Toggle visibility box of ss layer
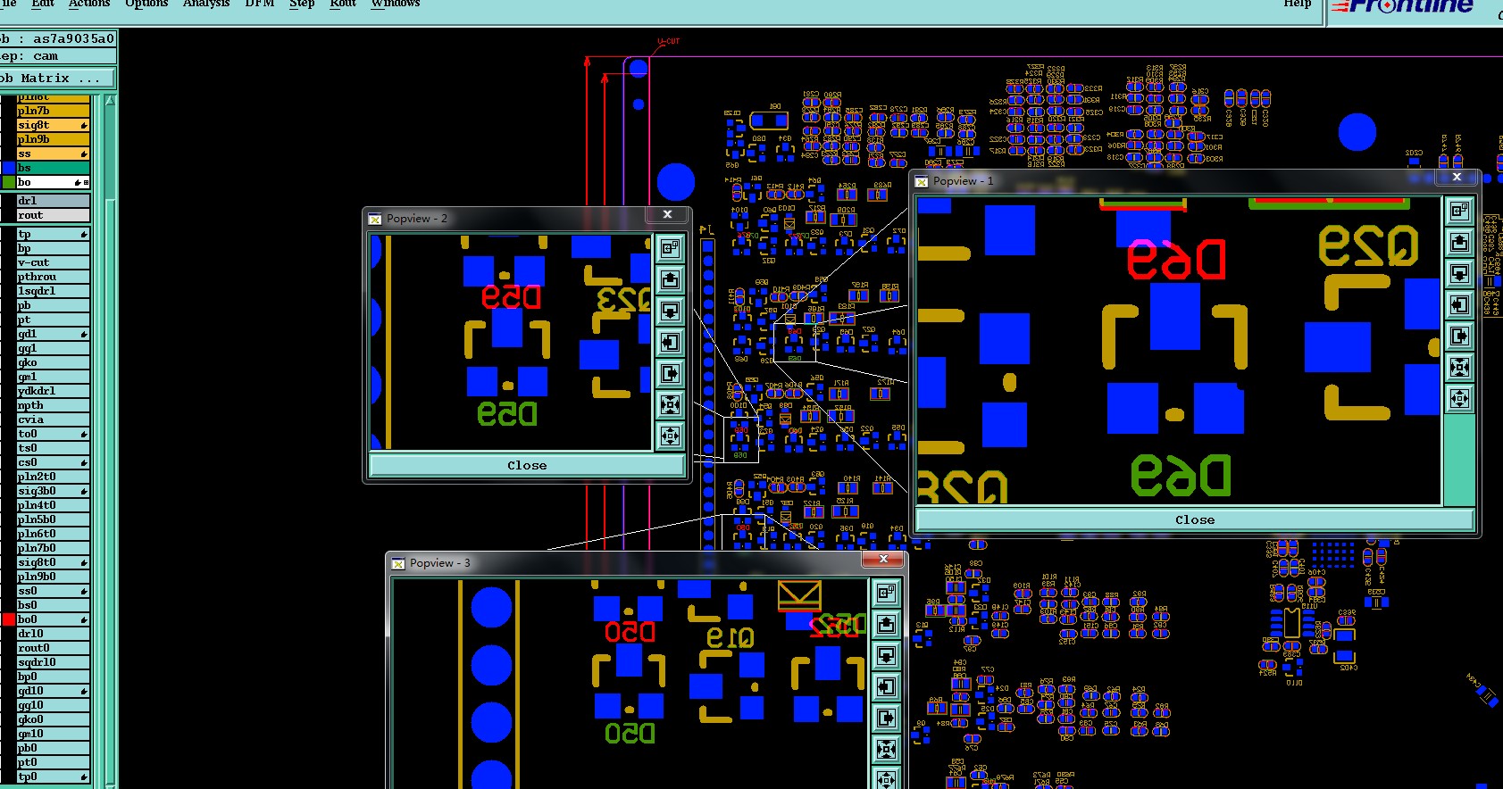Image resolution: width=1503 pixels, height=789 pixels. [x=9, y=154]
